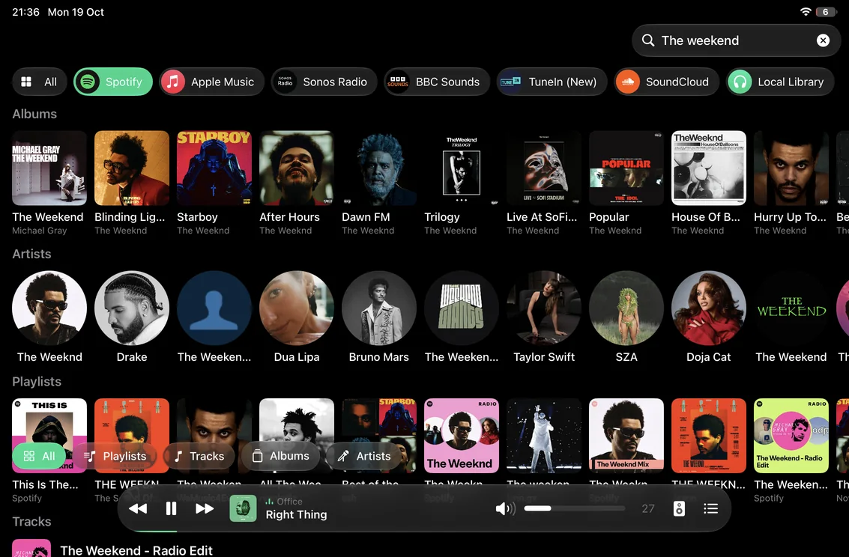
Task: Open the artist with the Weekend Giants logo
Action: point(462,308)
